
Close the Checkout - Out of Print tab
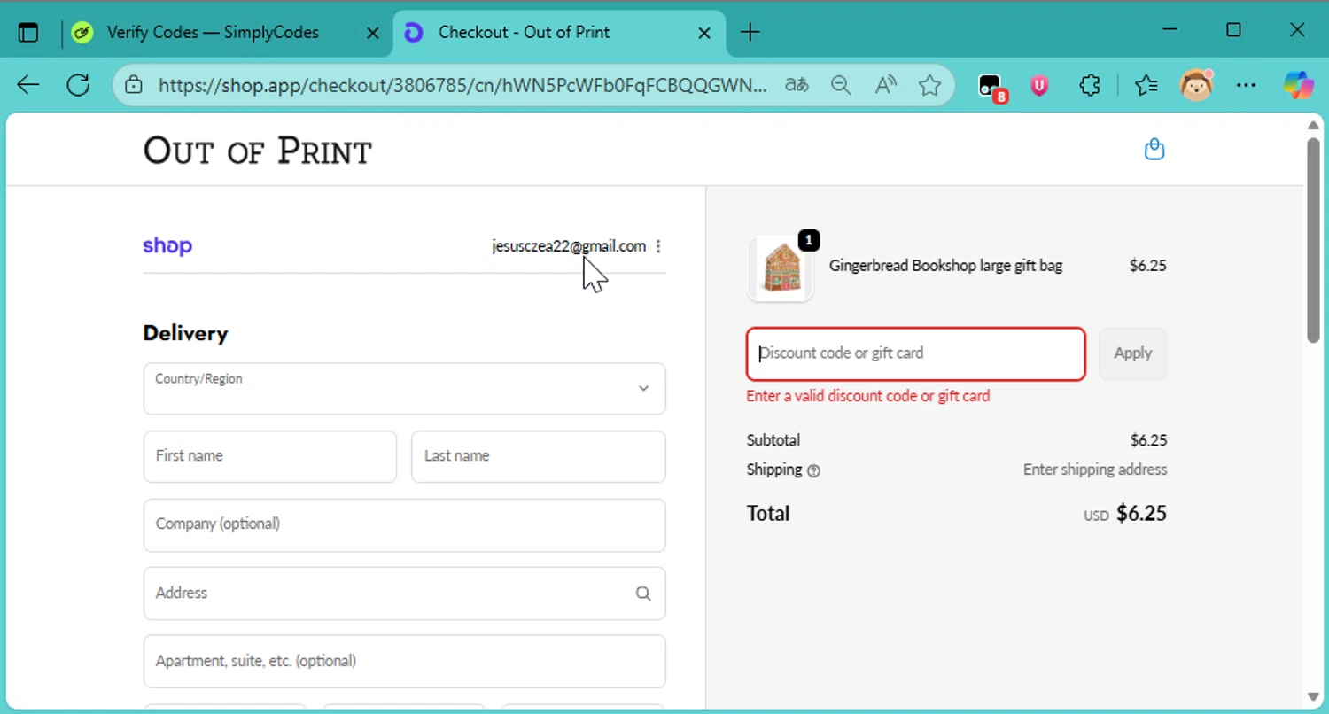[x=704, y=33]
